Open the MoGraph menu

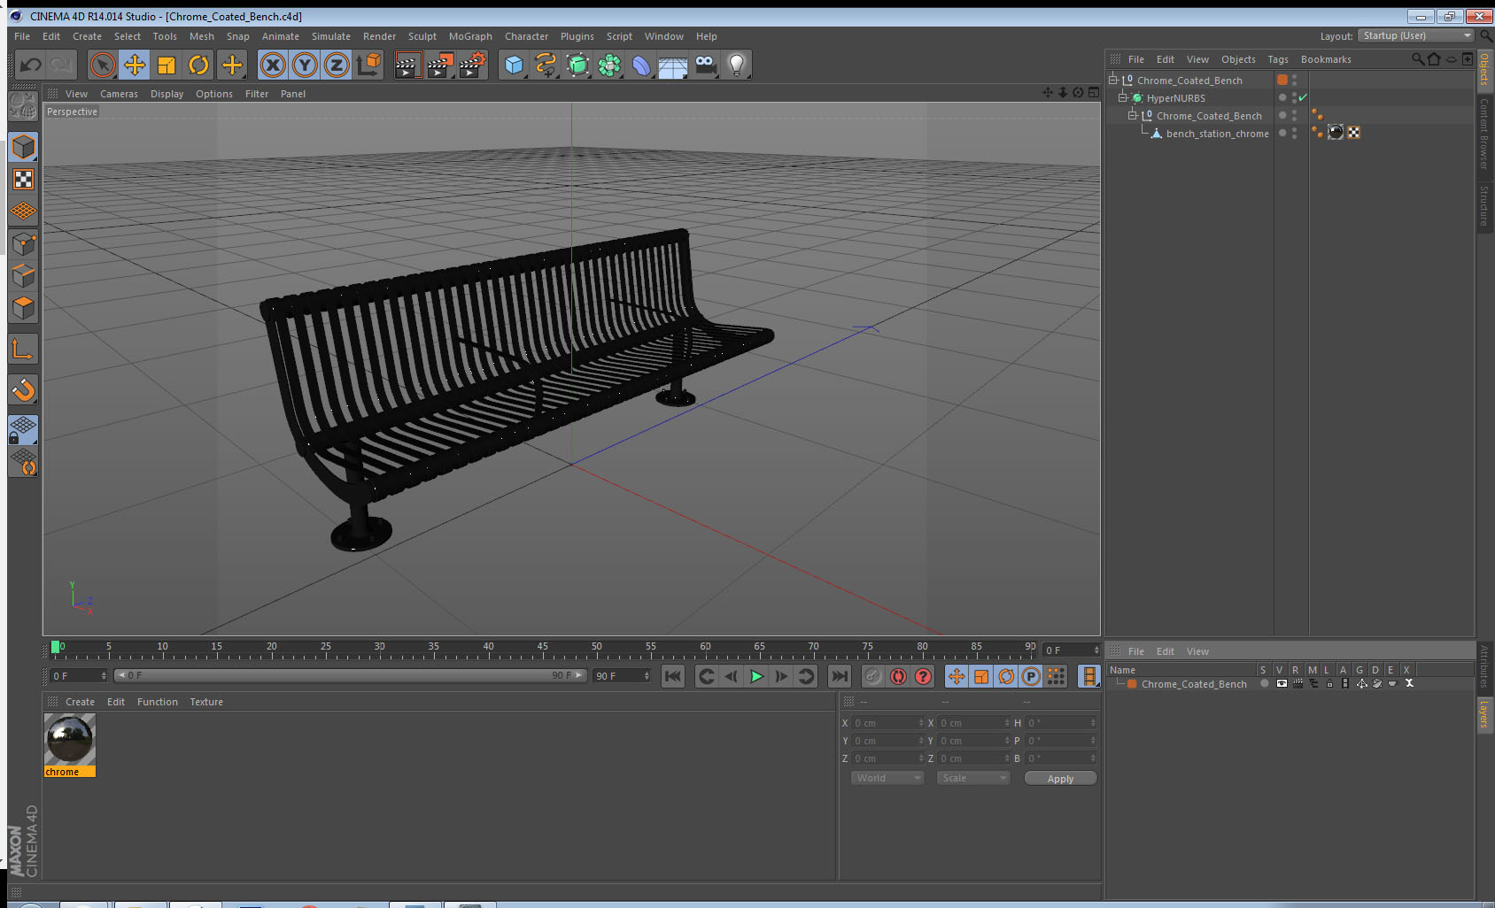470,36
